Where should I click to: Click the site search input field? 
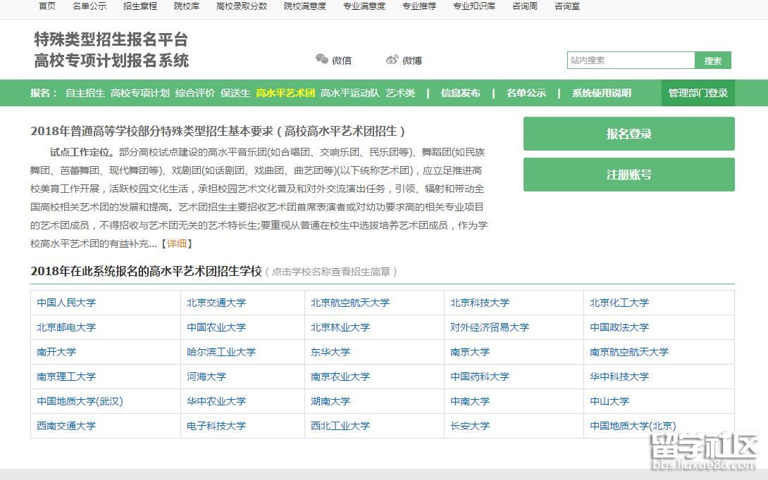(631, 61)
